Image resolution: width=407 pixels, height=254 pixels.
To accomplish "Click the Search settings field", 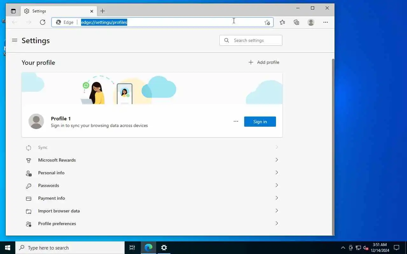I will 251,40.
